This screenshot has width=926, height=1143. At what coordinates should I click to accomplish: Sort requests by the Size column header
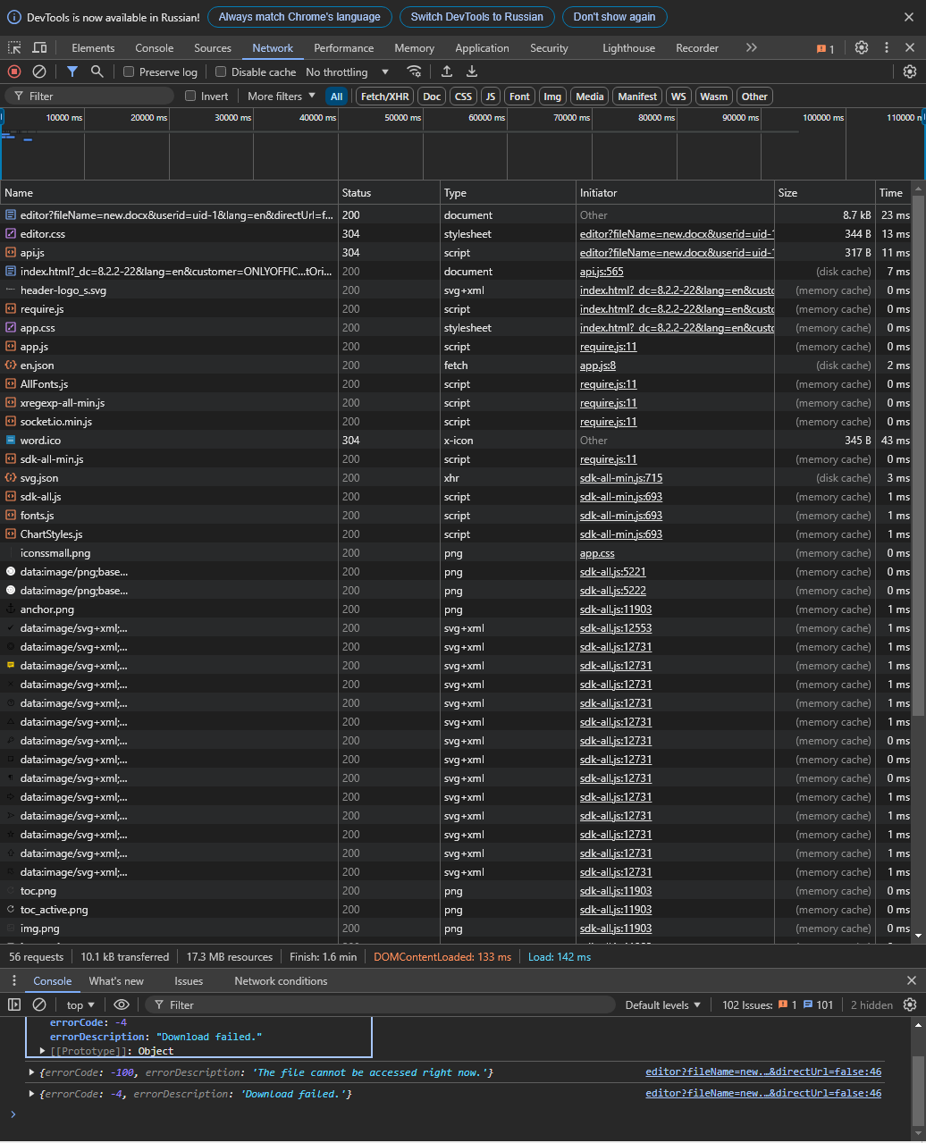(x=824, y=193)
